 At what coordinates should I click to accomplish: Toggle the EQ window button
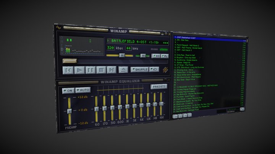(x=156, y=56)
